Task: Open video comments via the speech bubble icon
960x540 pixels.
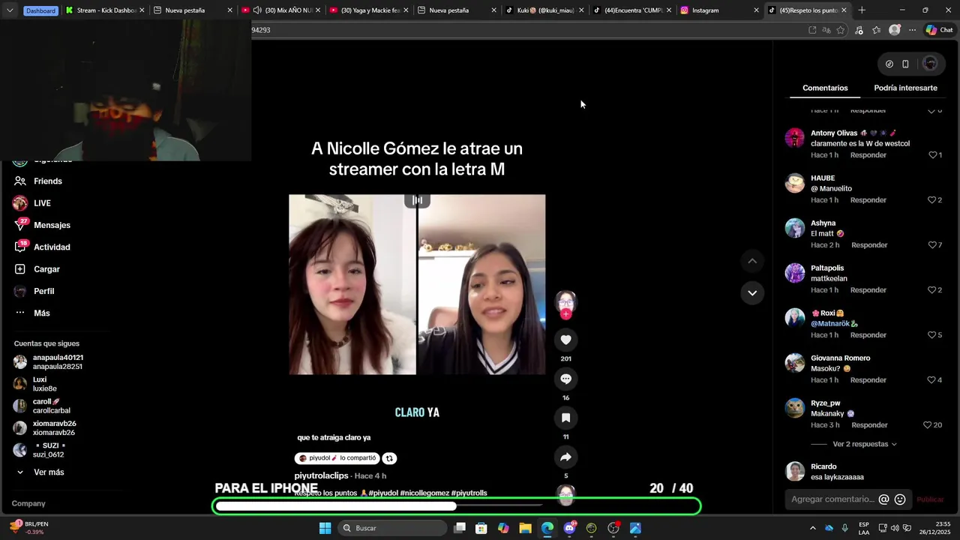Action: [565, 379]
